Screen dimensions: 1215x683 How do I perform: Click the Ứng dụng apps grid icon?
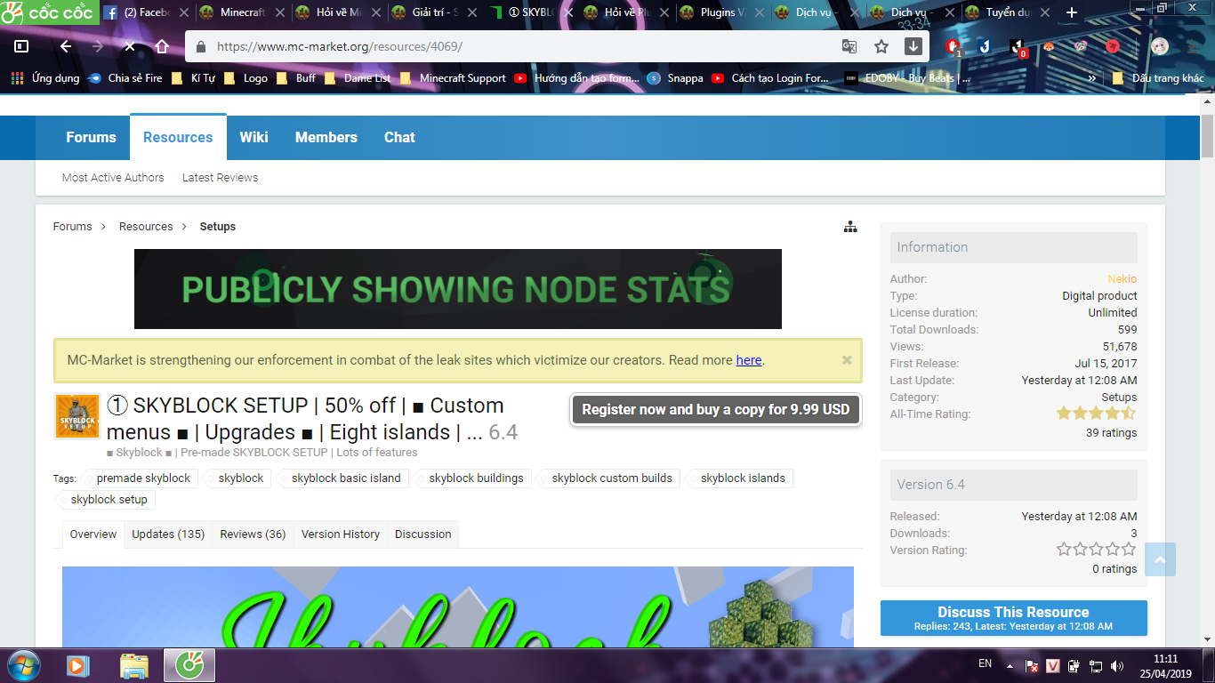[x=17, y=78]
